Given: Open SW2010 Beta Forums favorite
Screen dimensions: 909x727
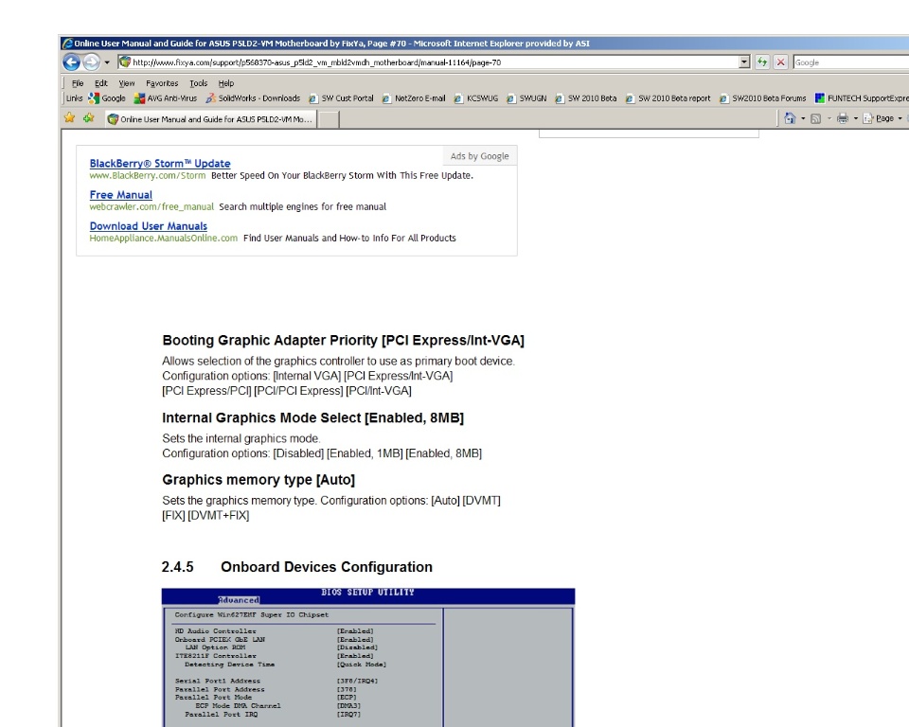Looking at the screenshot, I should pyautogui.click(x=763, y=98).
